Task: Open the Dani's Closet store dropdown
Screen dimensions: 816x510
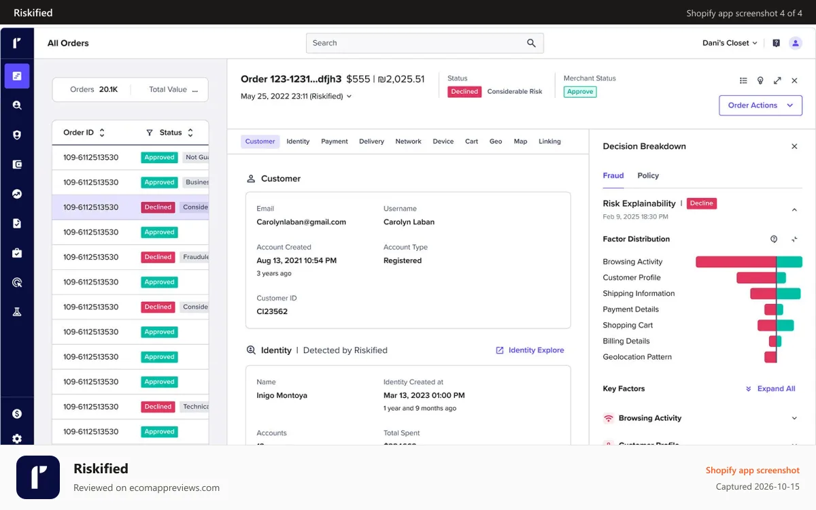Action: [730, 43]
